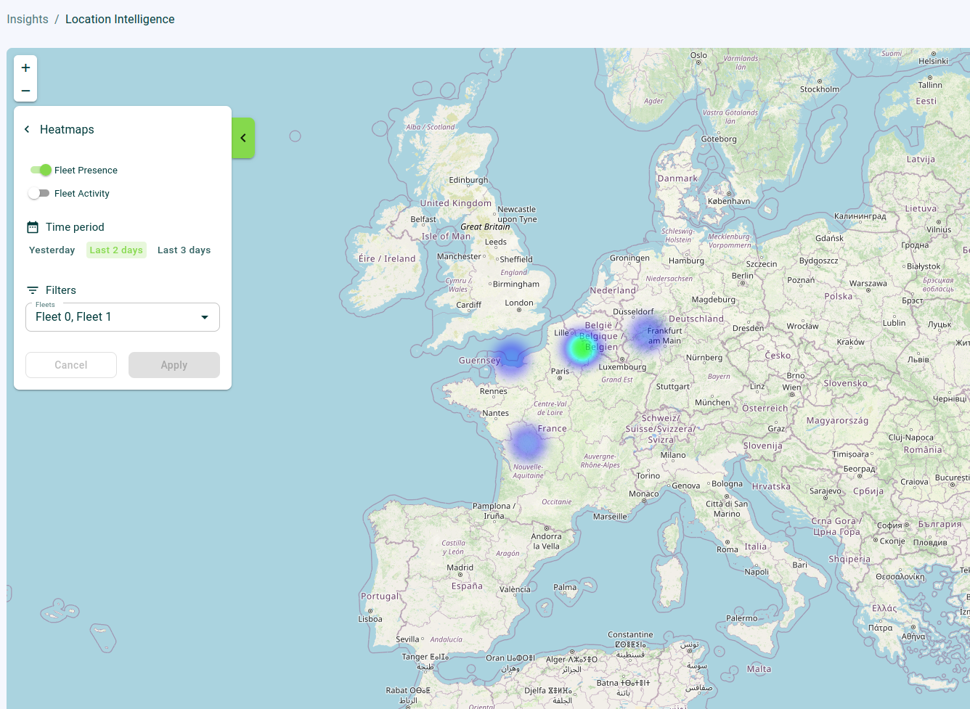Click the back arrow in the Heatmaps panel
The image size is (970, 709).
point(27,129)
